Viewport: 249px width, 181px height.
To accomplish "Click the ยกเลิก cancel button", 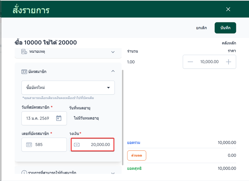I will pyautogui.click(x=201, y=28).
